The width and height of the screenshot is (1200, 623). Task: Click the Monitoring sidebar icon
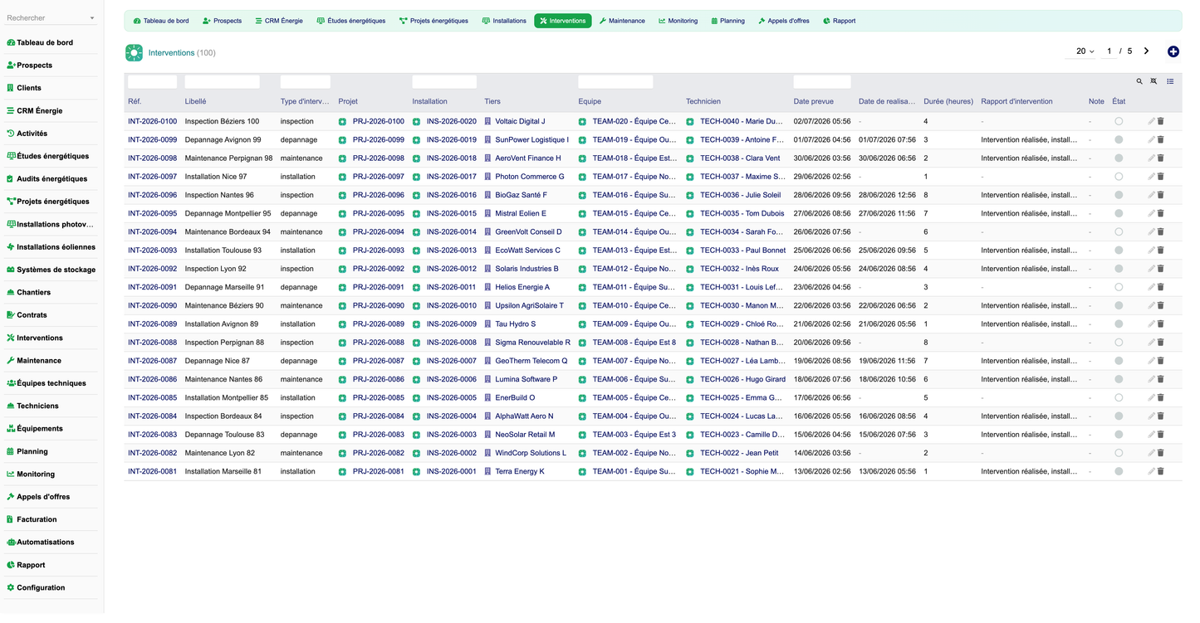click(x=11, y=475)
